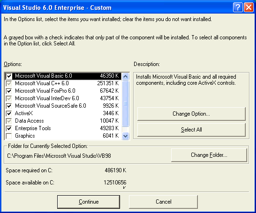This screenshot has height=213, width=256.
Task: Click the 3446 K size value
Action: click(x=111, y=113)
